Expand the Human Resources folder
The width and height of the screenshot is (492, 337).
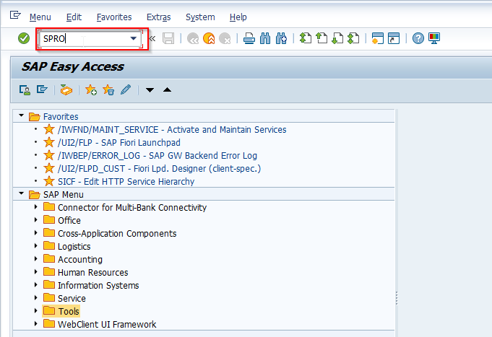point(36,272)
